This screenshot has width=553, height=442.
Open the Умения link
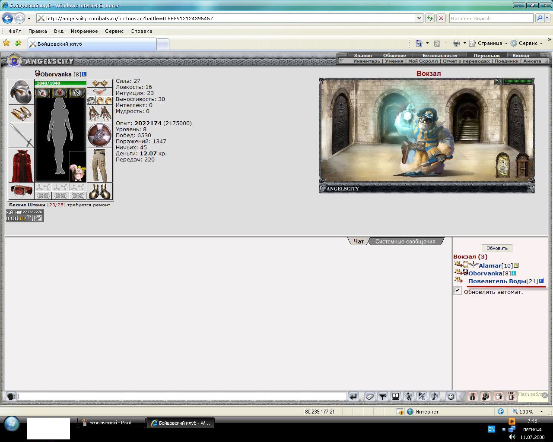pos(394,61)
